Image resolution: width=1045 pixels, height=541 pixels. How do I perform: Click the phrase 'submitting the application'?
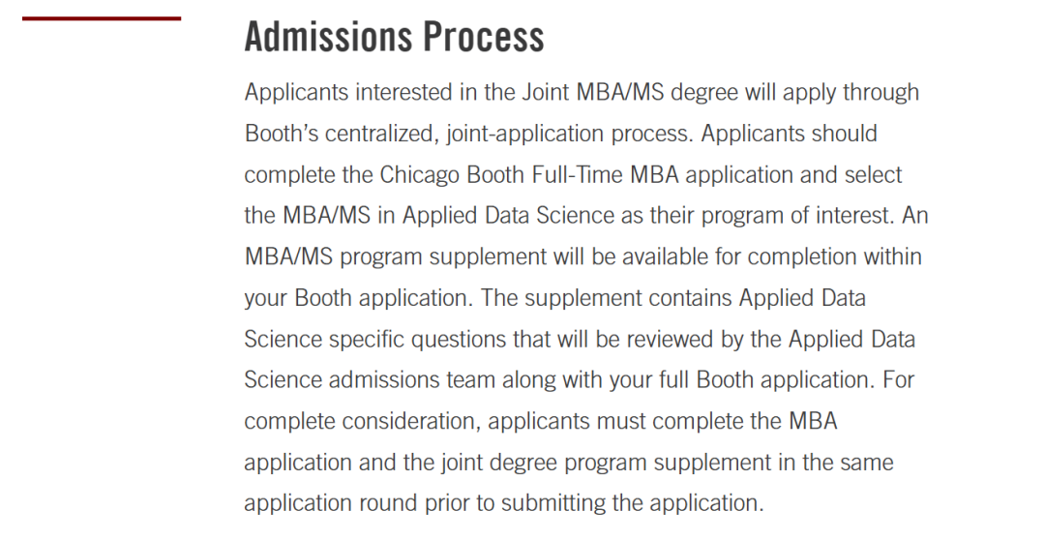click(x=633, y=503)
